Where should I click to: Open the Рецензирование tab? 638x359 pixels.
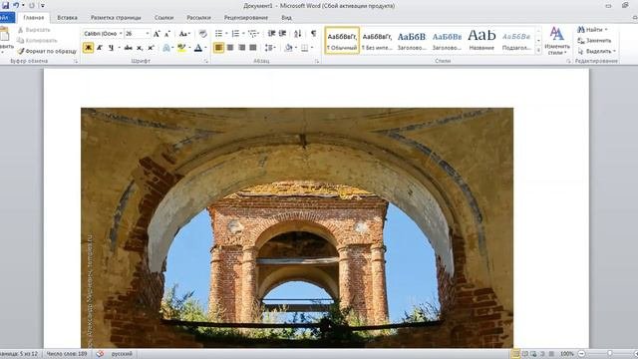[x=246, y=18]
